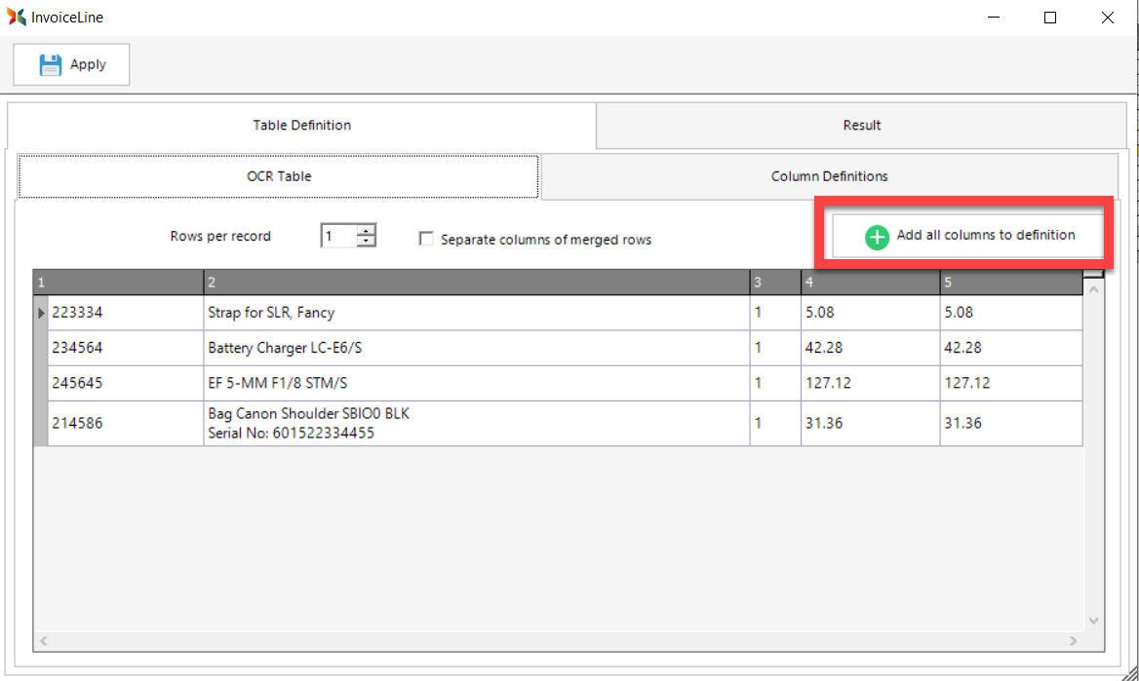Select the Table Definition tab
This screenshot has height=681, width=1139.
pos(301,125)
